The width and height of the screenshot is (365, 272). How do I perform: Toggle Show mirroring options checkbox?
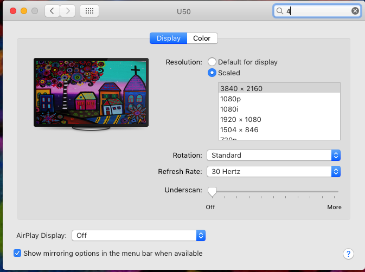pyautogui.click(x=17, y=253)
